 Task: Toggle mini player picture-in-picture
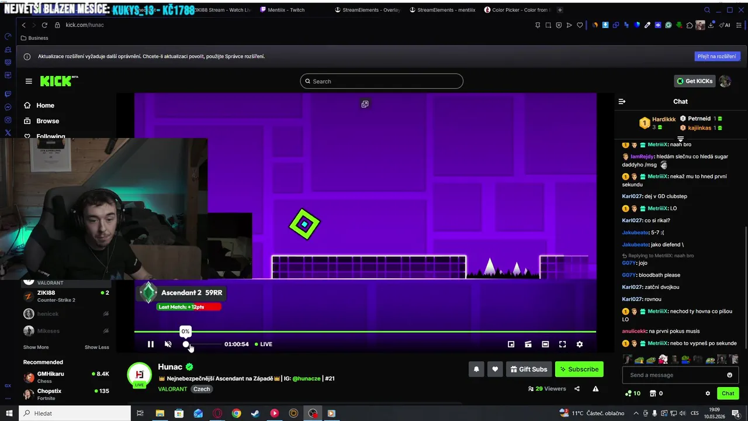tap(511, 344)
